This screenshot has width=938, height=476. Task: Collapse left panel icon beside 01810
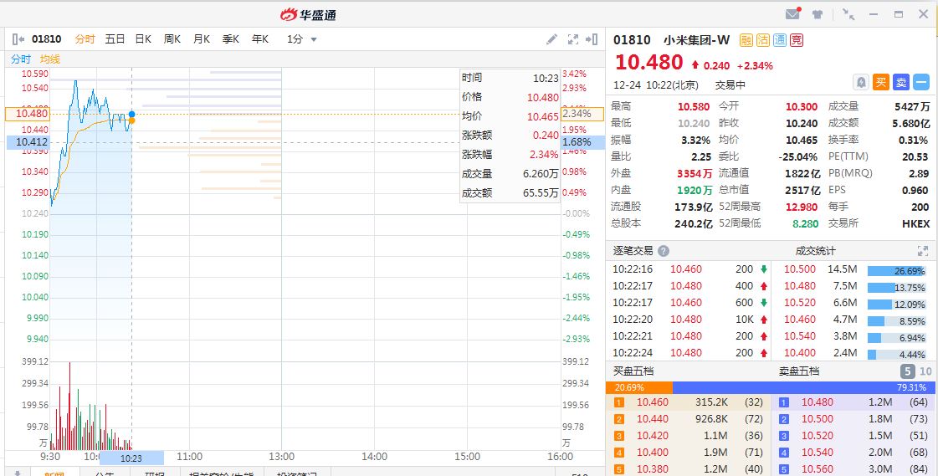[18, 39]
